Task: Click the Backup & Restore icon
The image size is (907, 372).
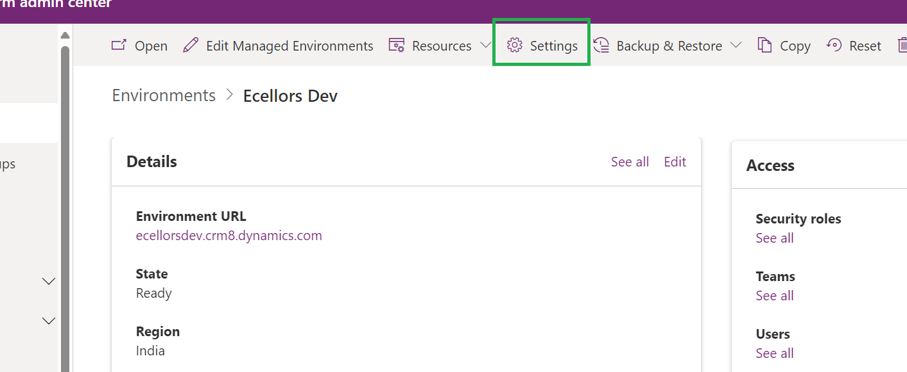Action: click(601, 45)
